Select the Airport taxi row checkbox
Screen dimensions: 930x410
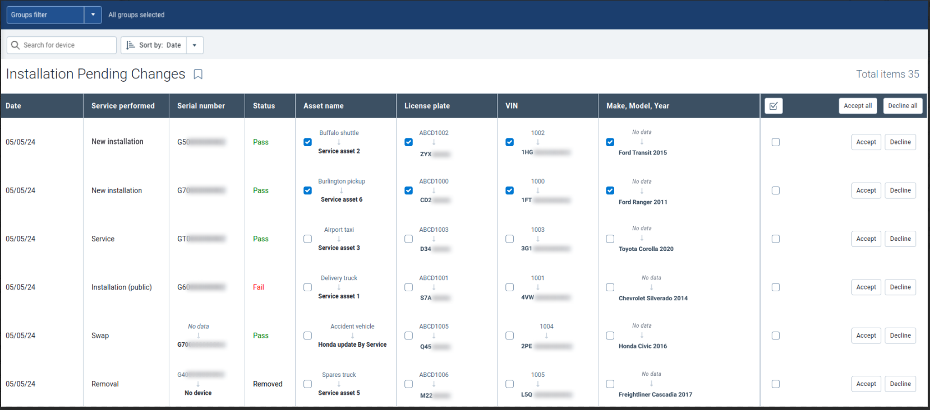tap(775, 239)
